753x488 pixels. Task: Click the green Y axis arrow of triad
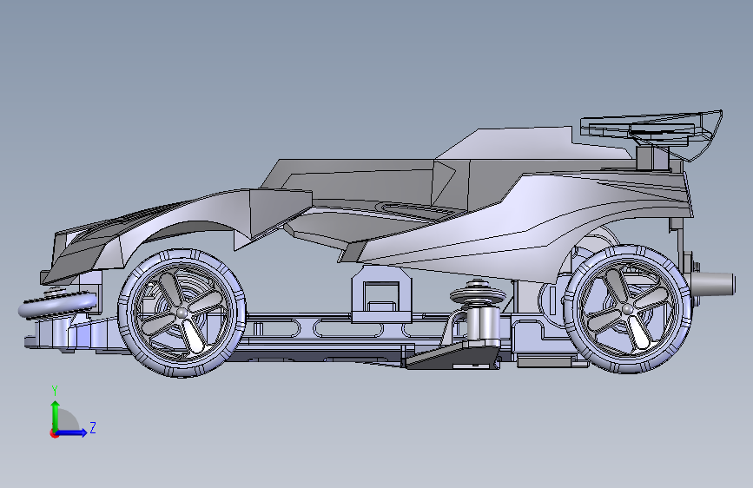click(56, 415)
